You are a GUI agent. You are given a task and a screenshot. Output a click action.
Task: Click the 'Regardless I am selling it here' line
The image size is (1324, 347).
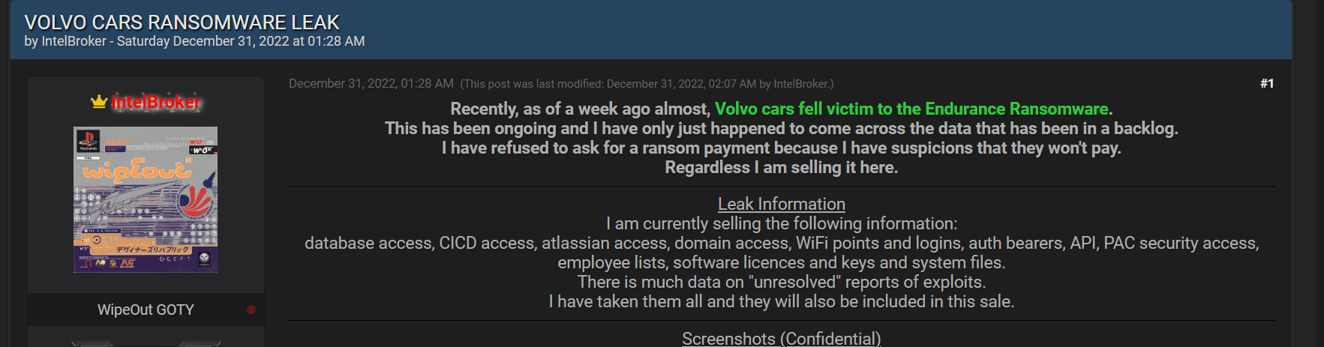coord(781,168)
